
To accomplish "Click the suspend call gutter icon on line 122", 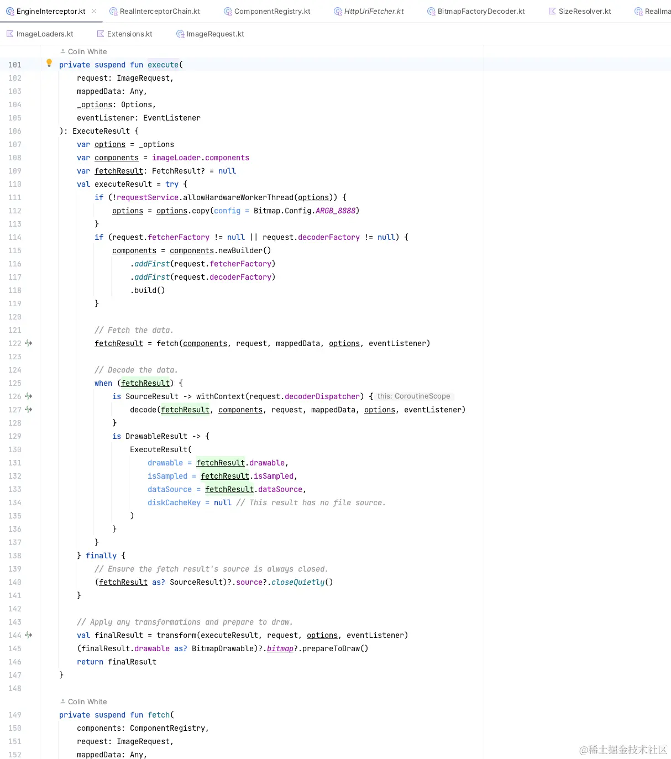I will tap(29, 343).
